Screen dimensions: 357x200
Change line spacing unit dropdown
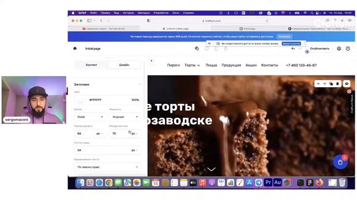click(x=135, y=133)
